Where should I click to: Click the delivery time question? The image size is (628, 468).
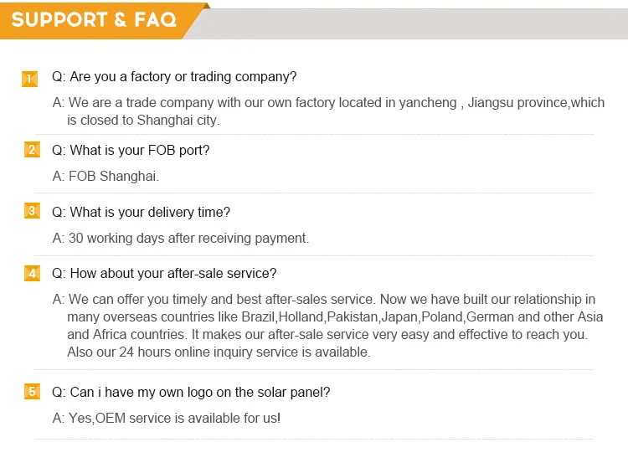pos(141,213)
